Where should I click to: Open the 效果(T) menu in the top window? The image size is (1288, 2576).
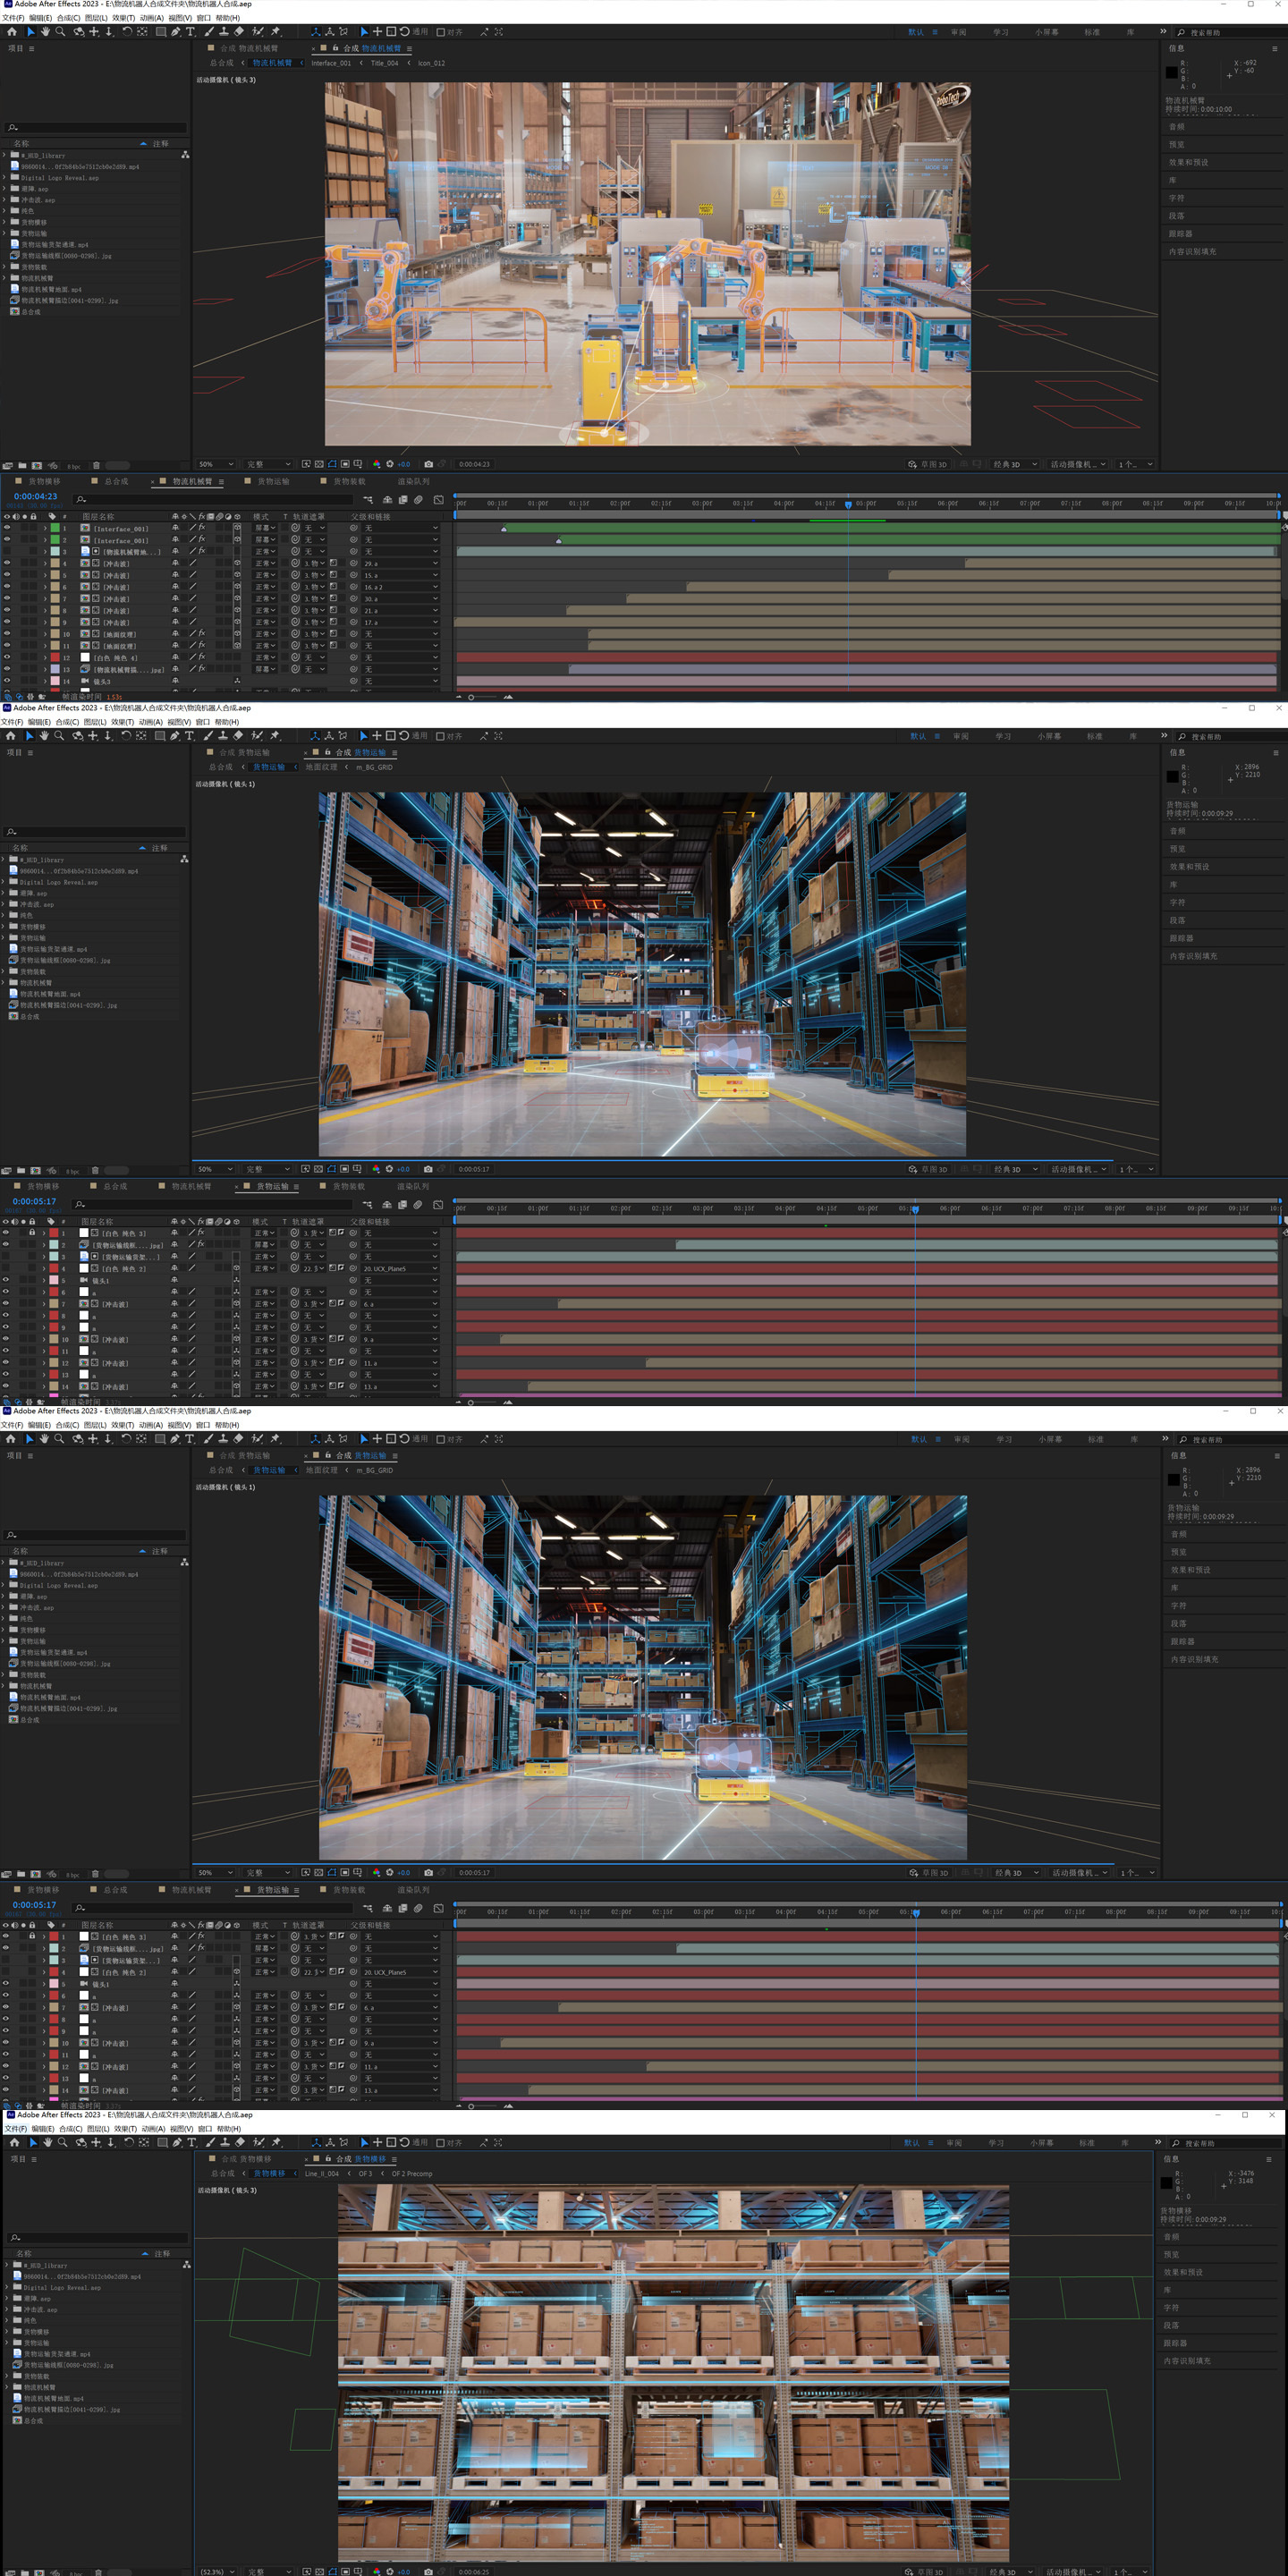123,18
